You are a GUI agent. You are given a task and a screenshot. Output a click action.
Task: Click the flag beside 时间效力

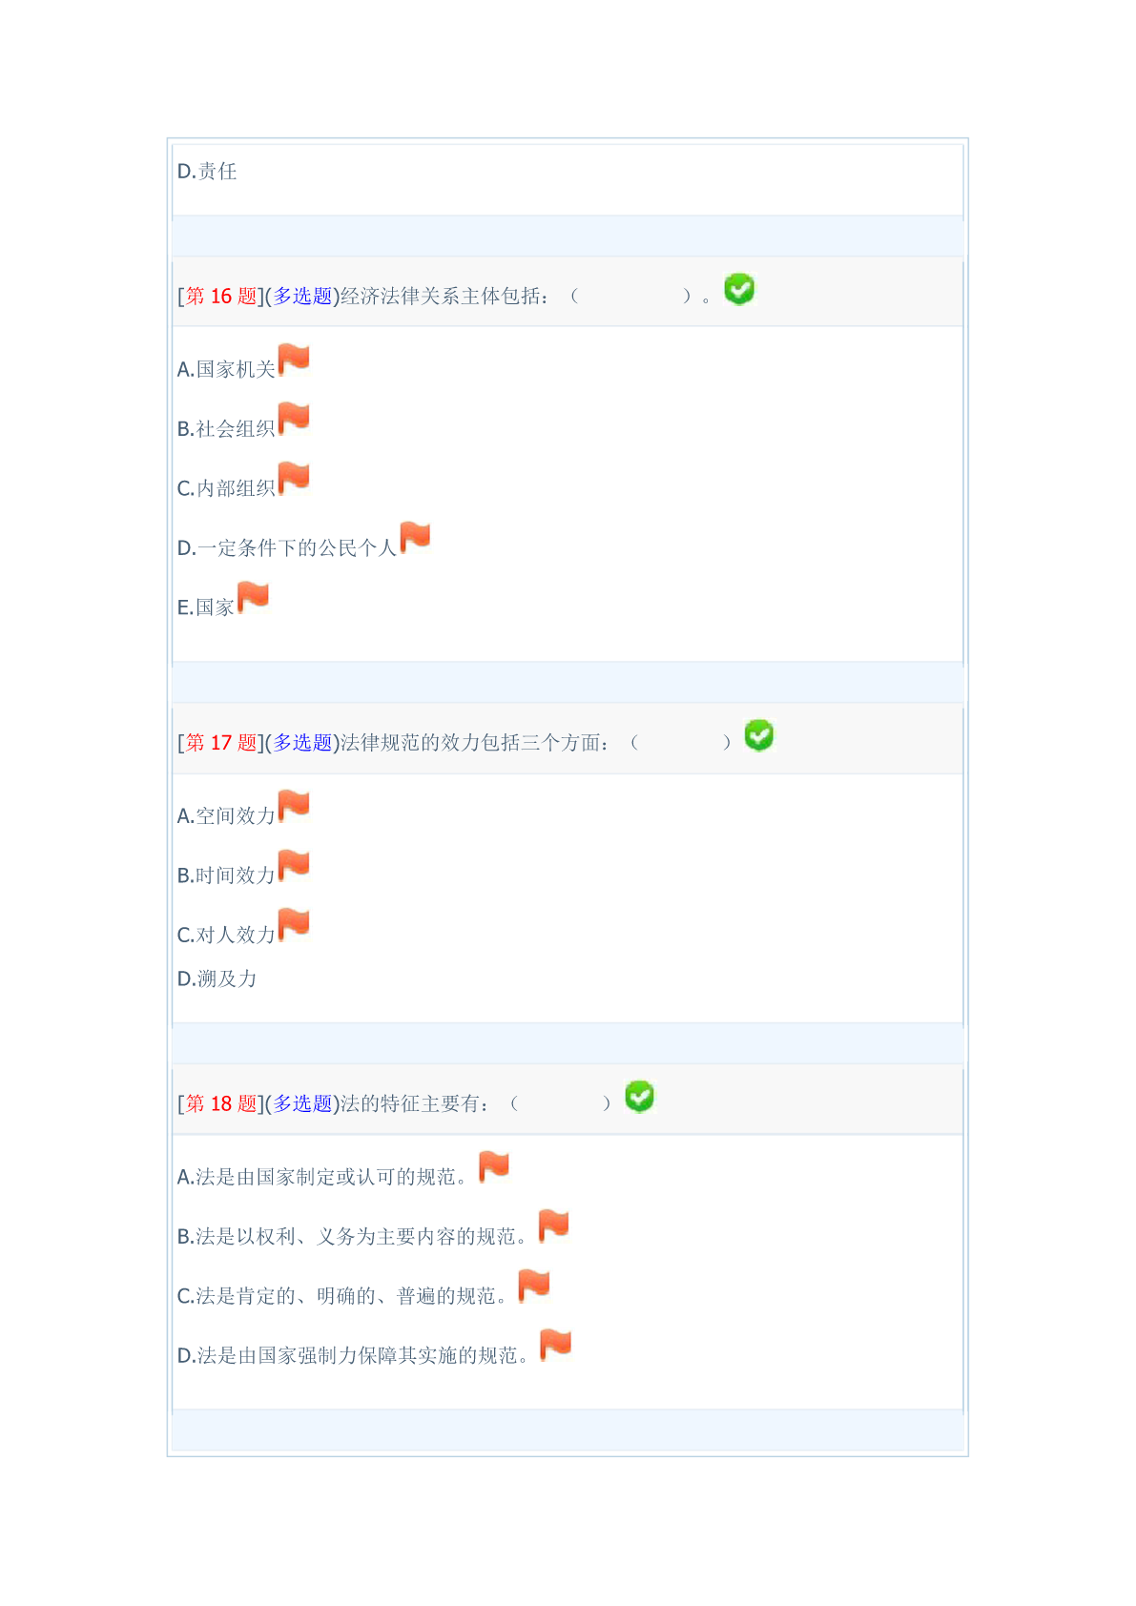pyautogui.click(x=294, y=865)
